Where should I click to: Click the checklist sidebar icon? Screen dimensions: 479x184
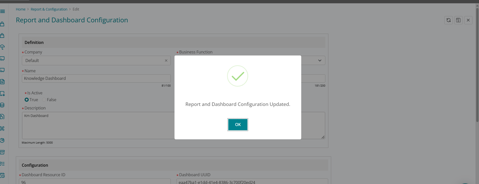click(3, 164)
